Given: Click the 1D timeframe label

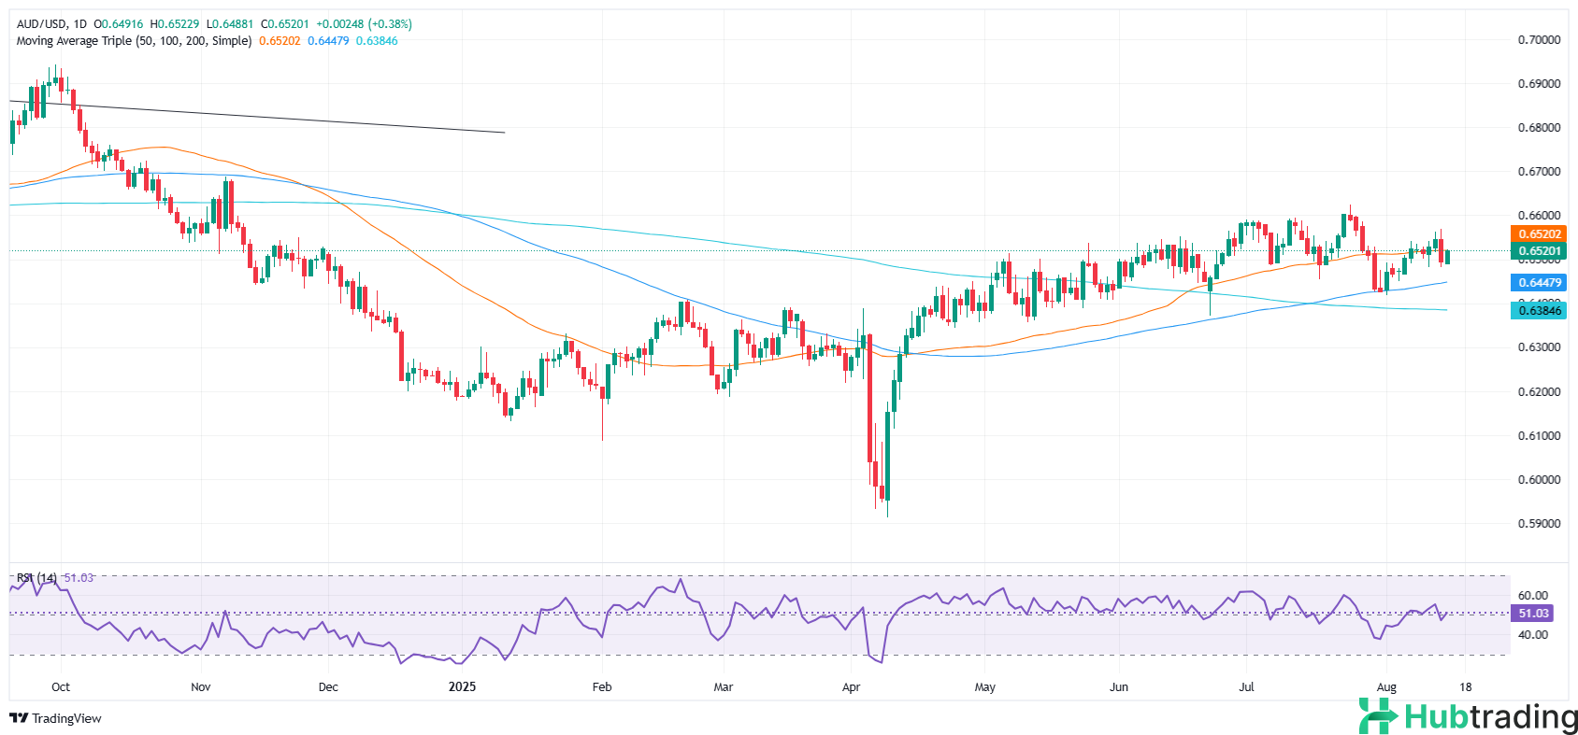Looking at the screenshot, I should [x=79, y=24].
